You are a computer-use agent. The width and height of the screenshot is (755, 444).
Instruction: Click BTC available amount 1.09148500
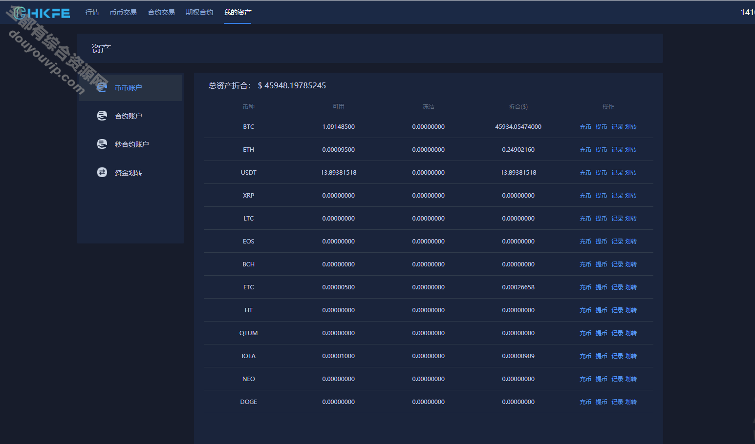point(339,127)
